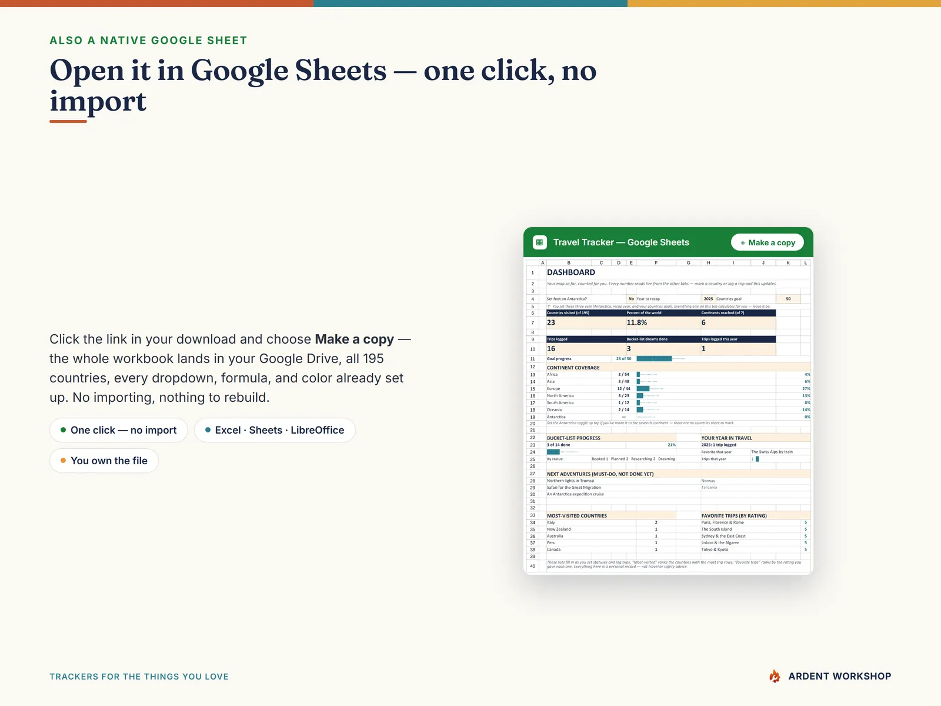
Task: Select row 7 header
Action: coord(533,323)
